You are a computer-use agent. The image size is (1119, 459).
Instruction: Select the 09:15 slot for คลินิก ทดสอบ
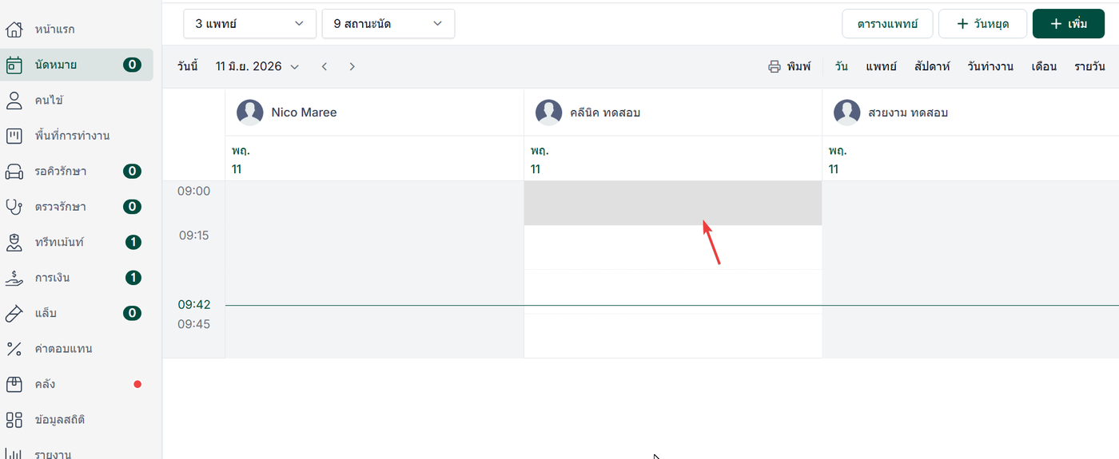(x=673, y=247)
